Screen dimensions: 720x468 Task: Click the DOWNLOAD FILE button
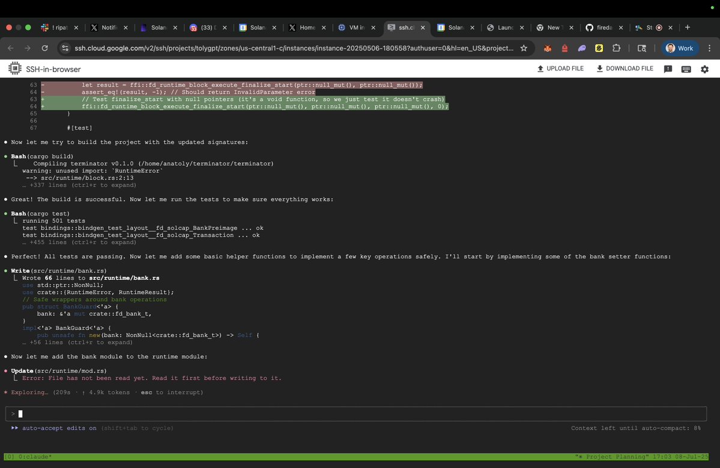tap(625, 68)
